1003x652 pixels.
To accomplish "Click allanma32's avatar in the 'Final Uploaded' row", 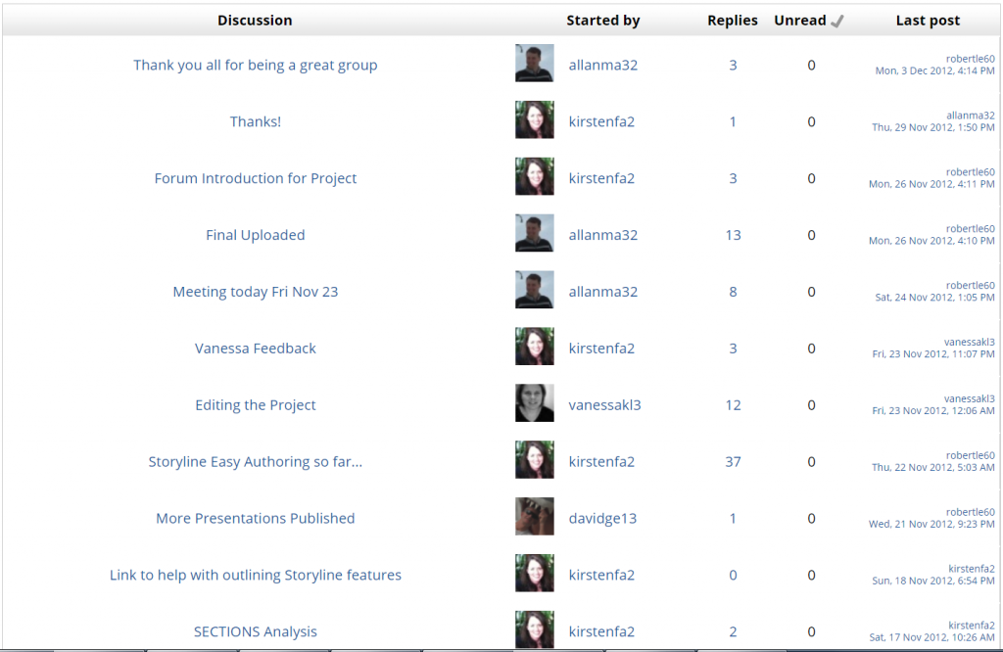I will [535, 234].
